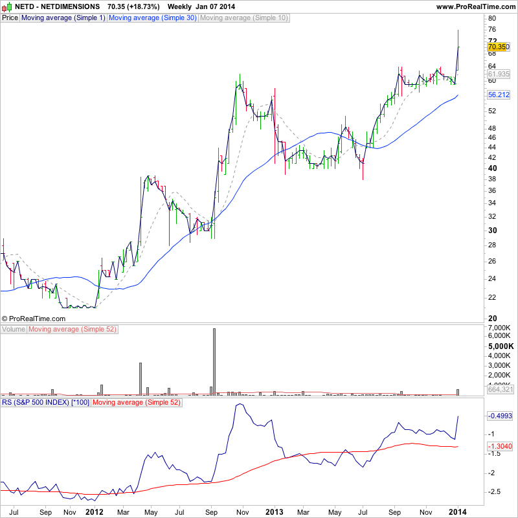
Task: Select RS (S&P 500 INDEX) [*100] label
Action: (x=45, y=402)
